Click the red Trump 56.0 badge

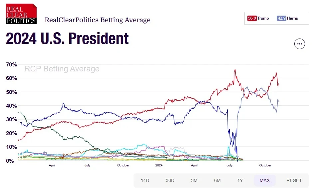[x=252, y=18]
